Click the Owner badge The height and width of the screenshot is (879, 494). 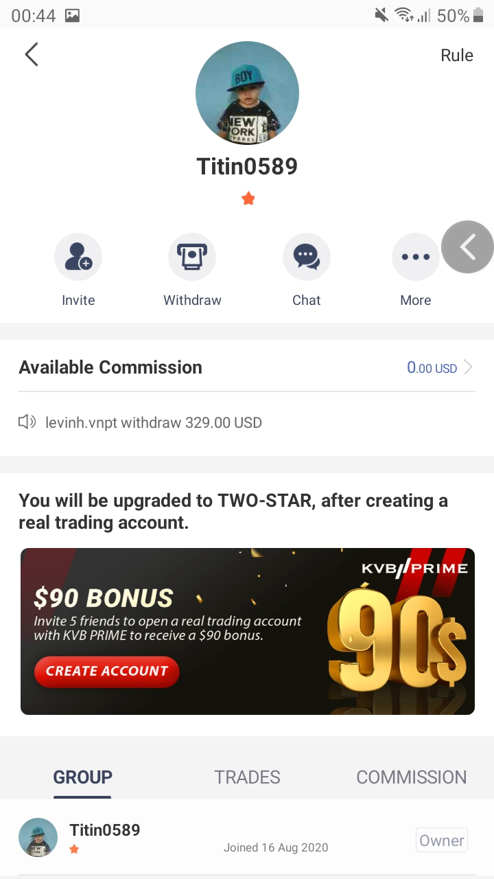(x=442, y=841)
